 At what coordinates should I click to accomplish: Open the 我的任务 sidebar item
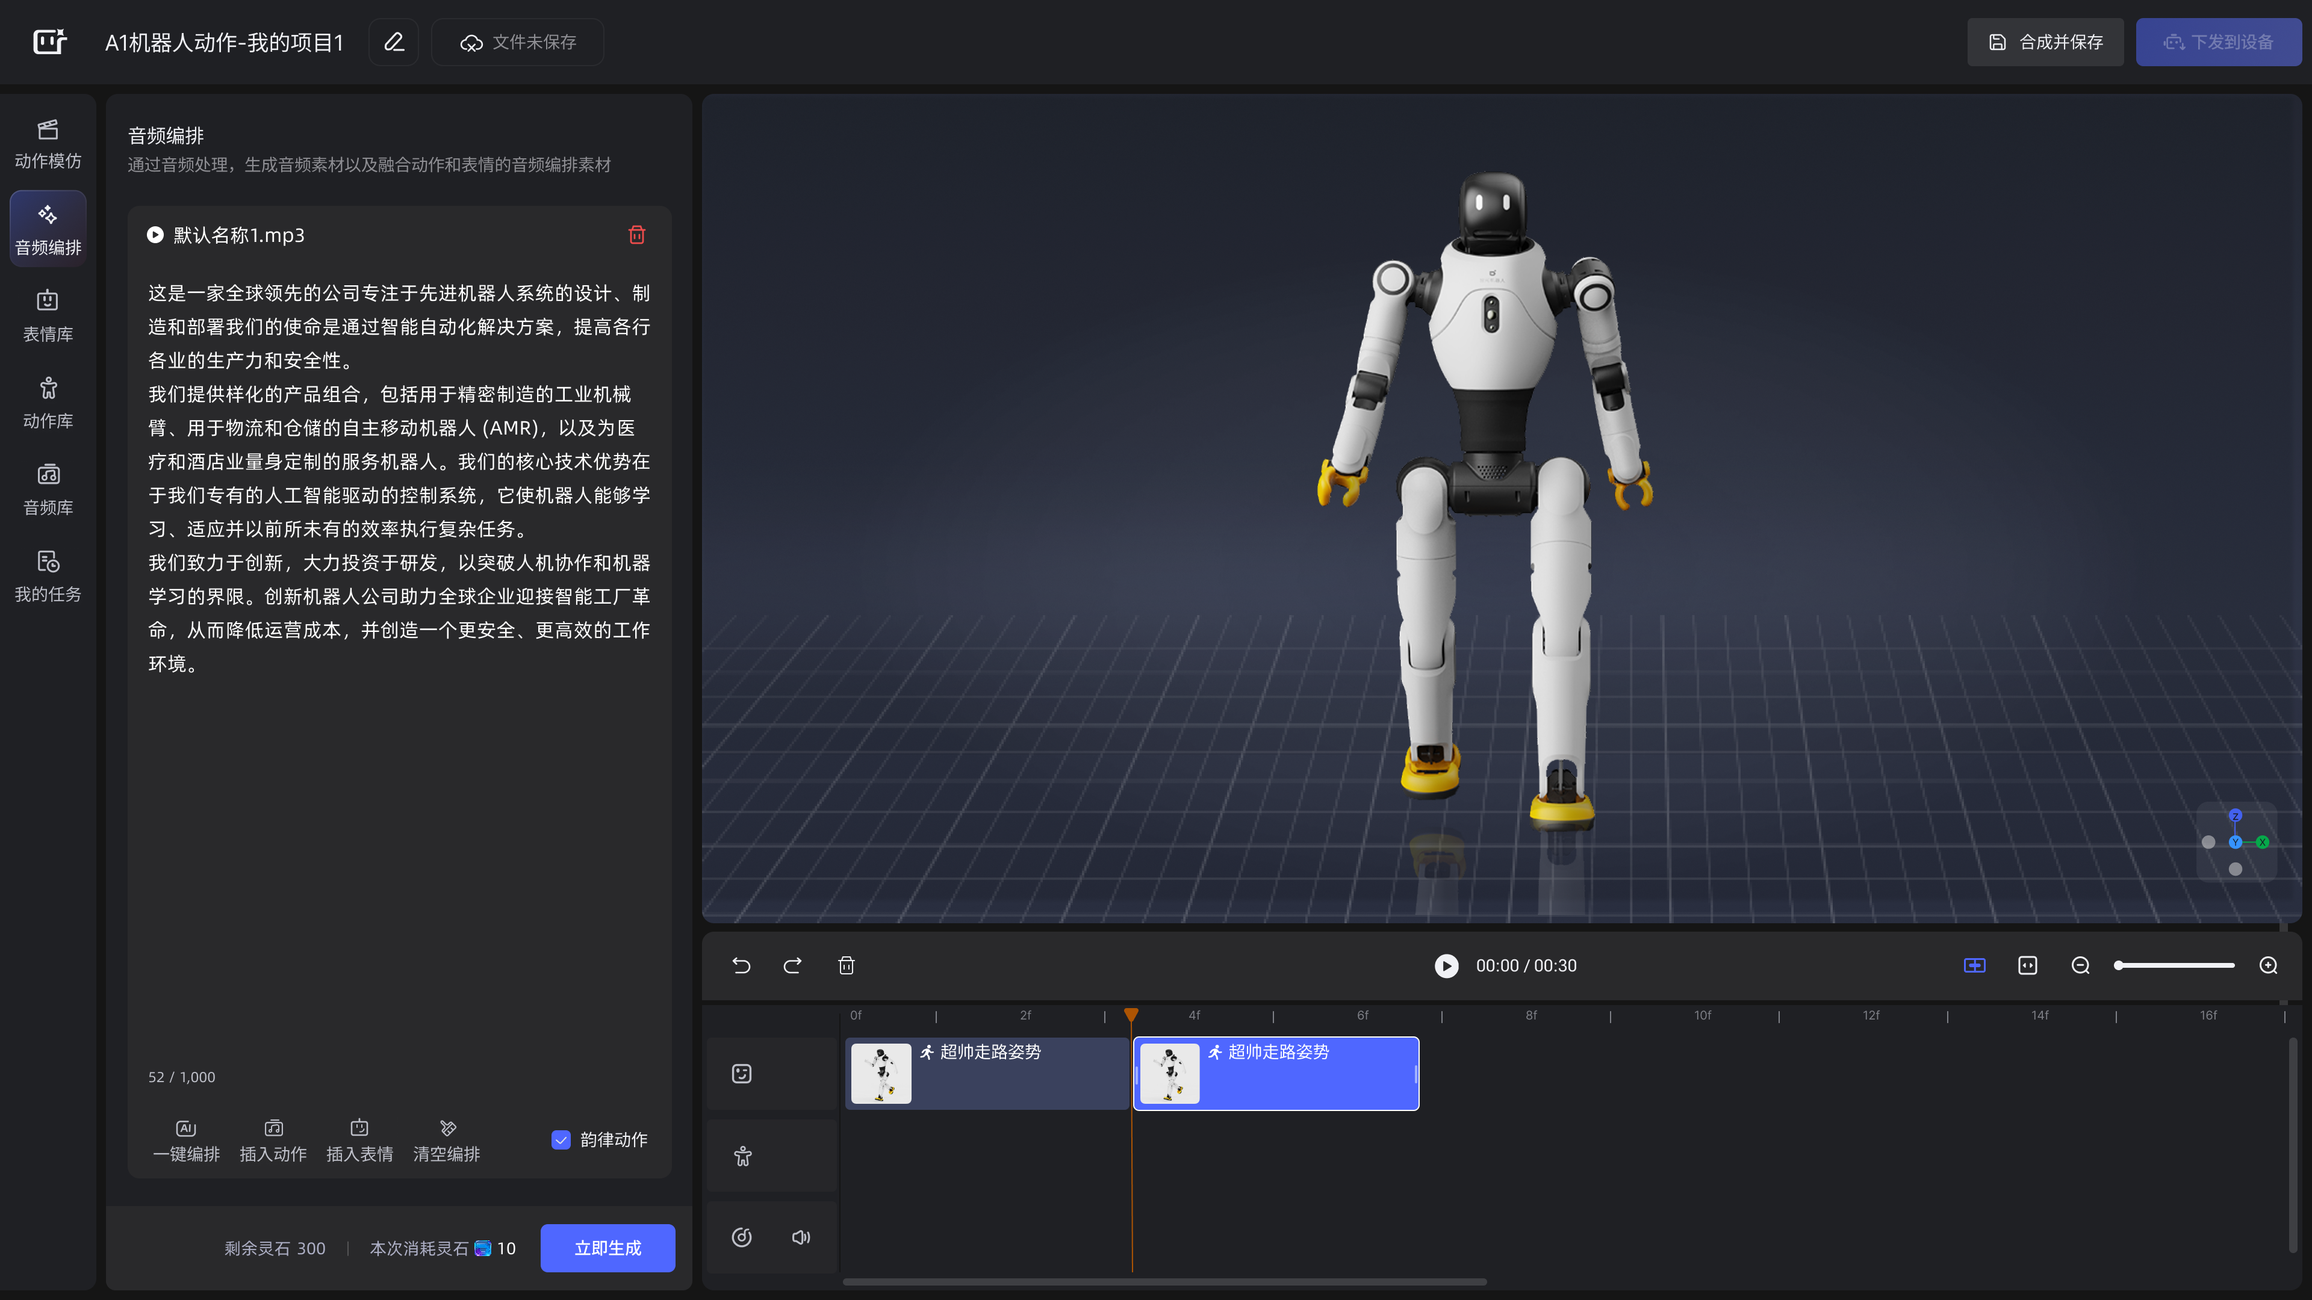(48, 576)
